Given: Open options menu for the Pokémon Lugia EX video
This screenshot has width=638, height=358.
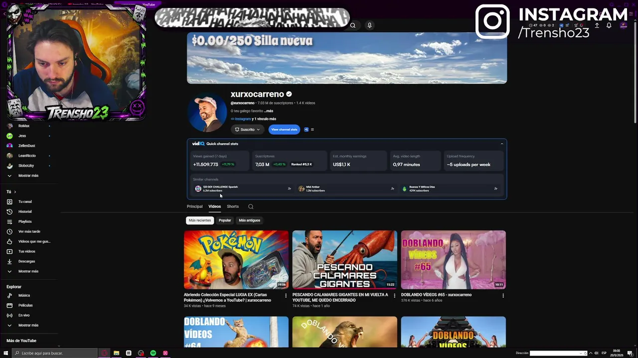Looking at the screenshot, I should 286,295.
